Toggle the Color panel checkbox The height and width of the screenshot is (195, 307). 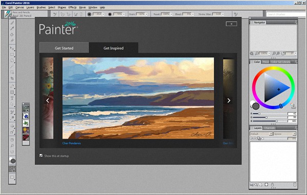coord(252,62)
